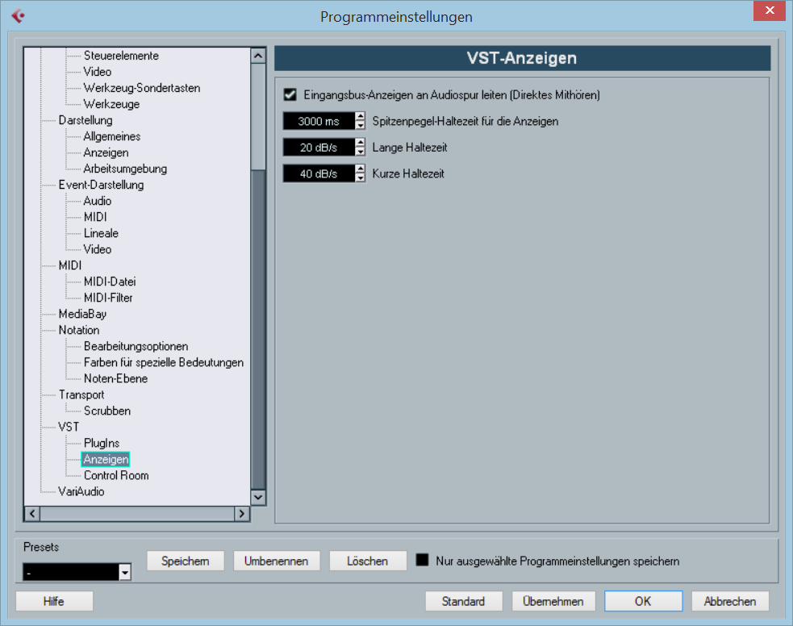Viewport: 793px width, 626px height.
Task: Toggle Eingangsbus-Anzeigen an Audiospur leiten checkbox
Action: pos(290,94)
